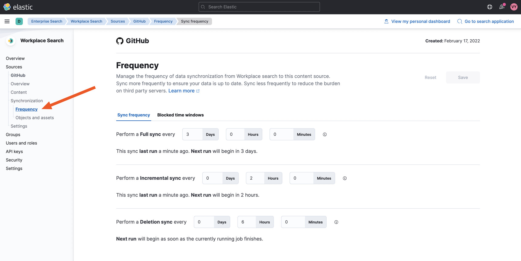Open the Learn more link
This screenshot has width=521, height=261.
tap(184, 91)
